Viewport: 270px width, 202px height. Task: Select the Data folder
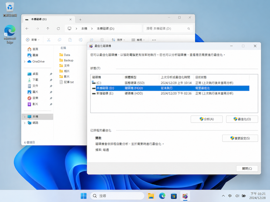coord(64,55)
